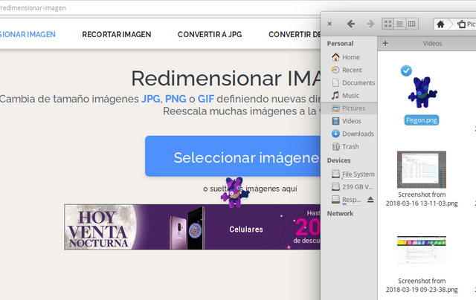Open Music in the sidebar
476x300 pixels.
[349, 96]
